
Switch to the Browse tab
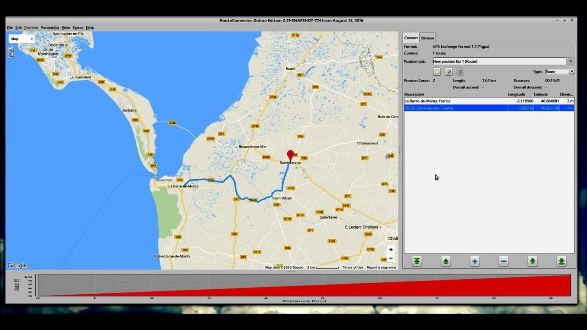[427, 38]
